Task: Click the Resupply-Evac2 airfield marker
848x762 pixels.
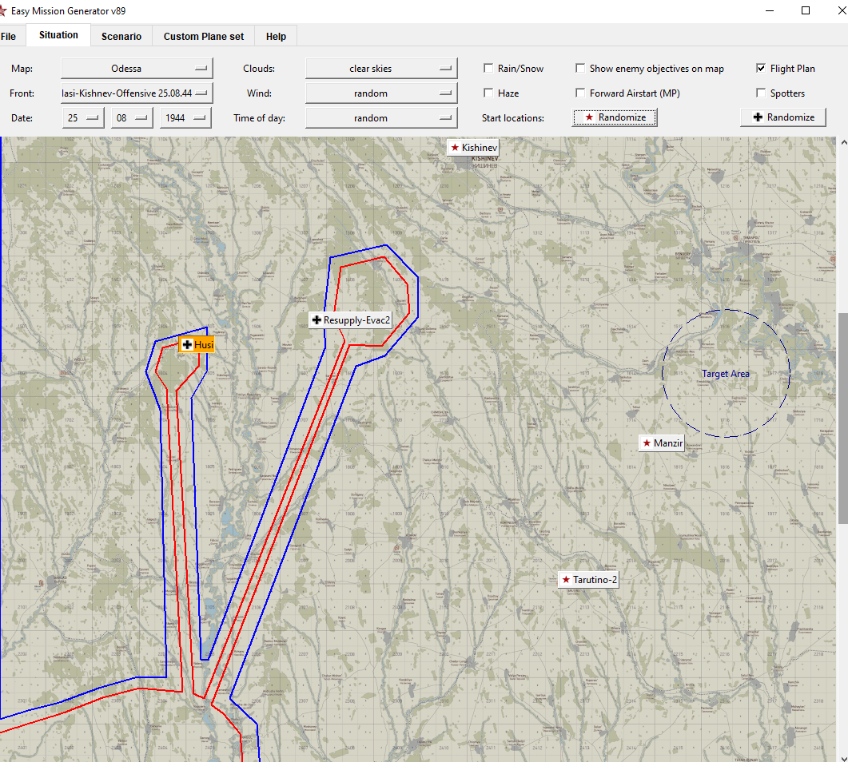Action: pyautogui.click(x=351, y=320)
